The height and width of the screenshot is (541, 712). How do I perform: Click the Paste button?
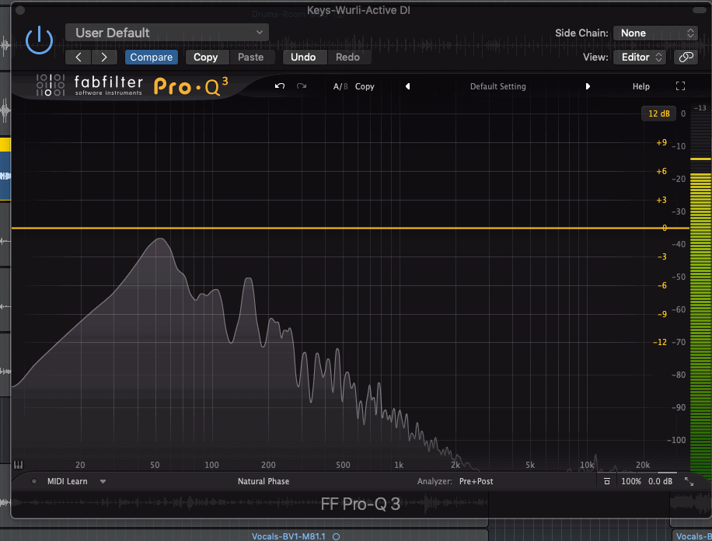[x=250, y=58]
